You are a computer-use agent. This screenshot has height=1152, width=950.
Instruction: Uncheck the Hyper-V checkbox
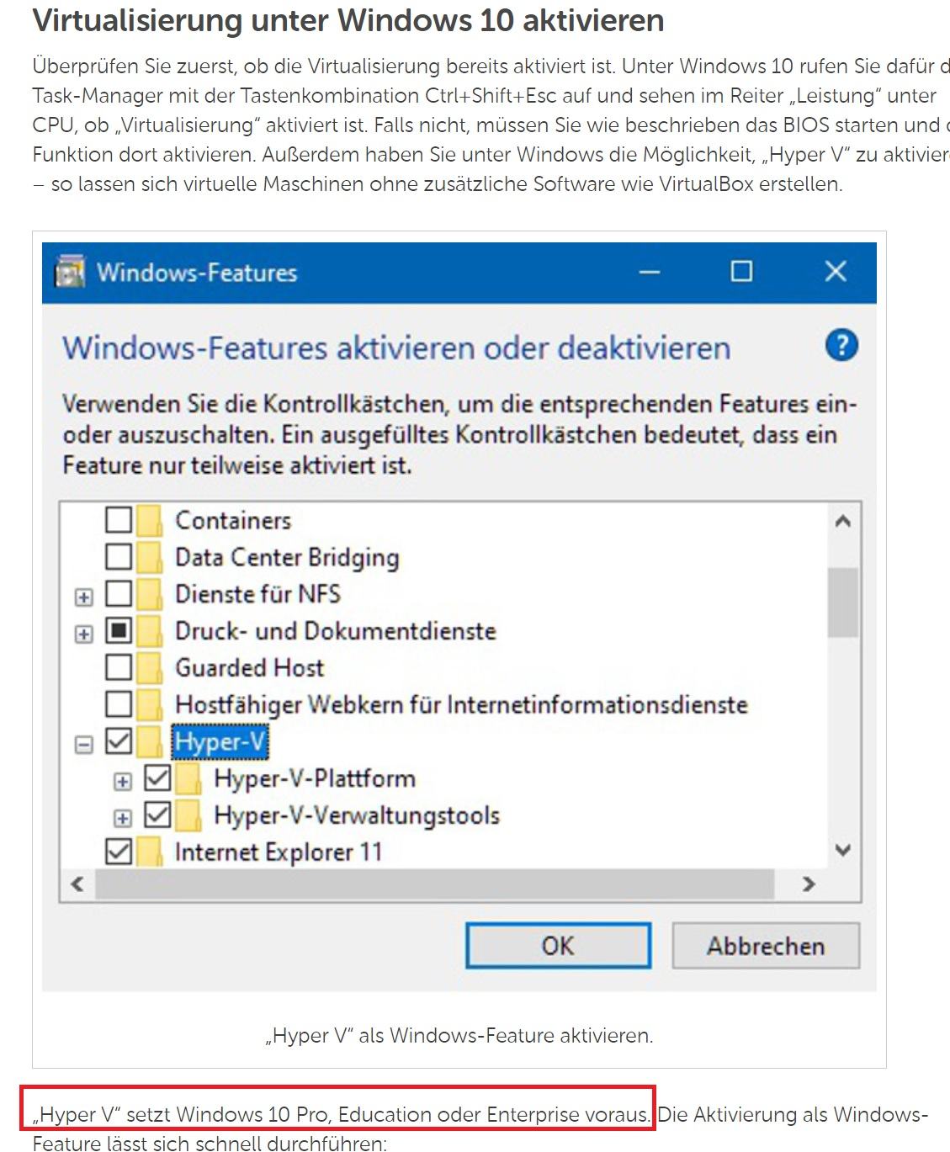tap(119, 741)
